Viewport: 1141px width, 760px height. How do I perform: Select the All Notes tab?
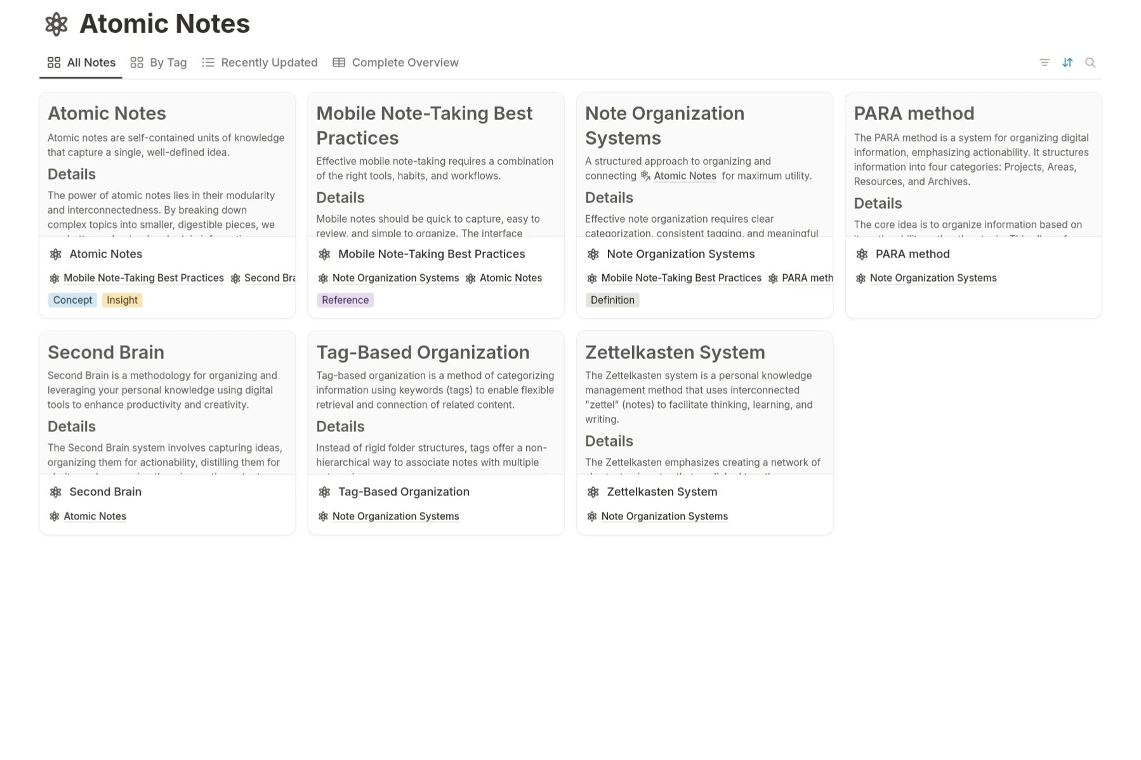tap(81, 62)
